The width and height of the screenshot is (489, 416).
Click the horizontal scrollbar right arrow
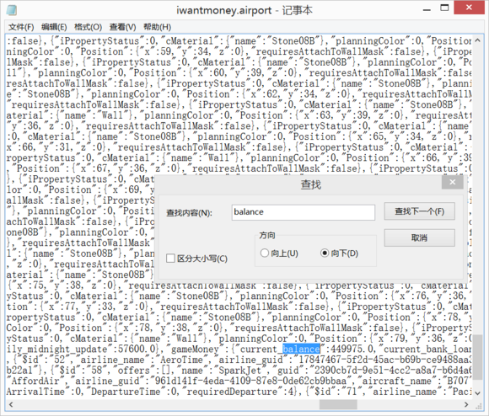click(466, 404)
